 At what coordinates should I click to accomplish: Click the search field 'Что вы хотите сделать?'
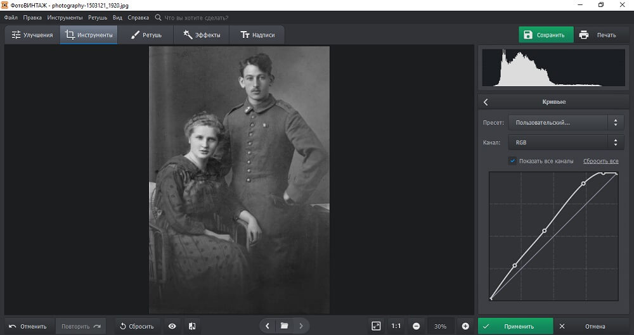coord(196,18)
